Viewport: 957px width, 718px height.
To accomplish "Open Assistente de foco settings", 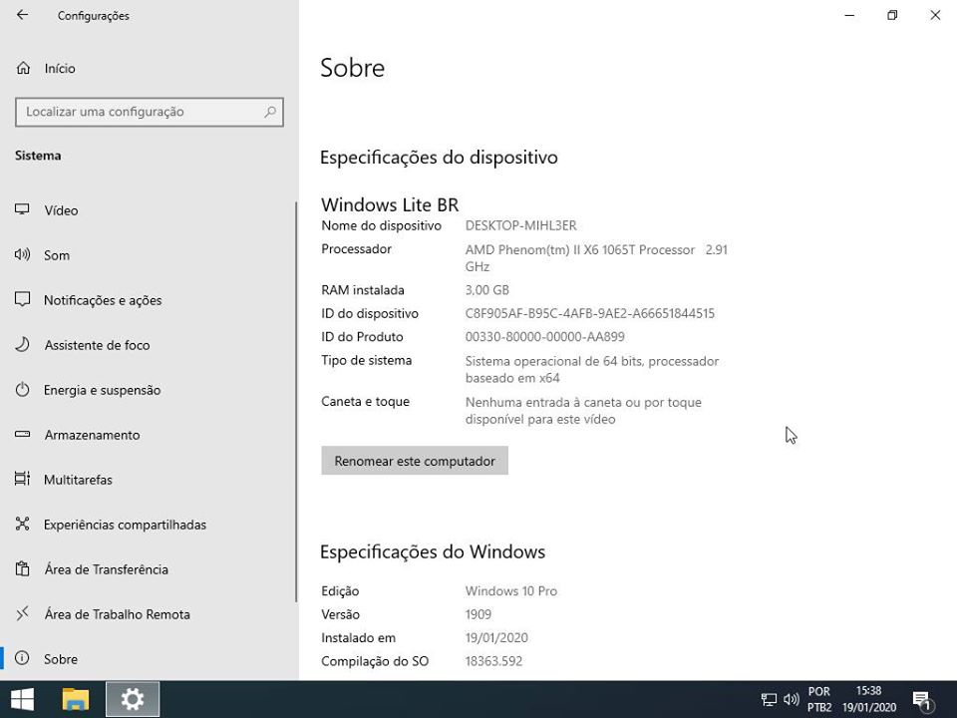I will [99, 345].
